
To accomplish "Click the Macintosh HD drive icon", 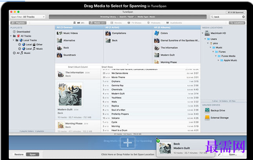I will (x=207, y=33).
